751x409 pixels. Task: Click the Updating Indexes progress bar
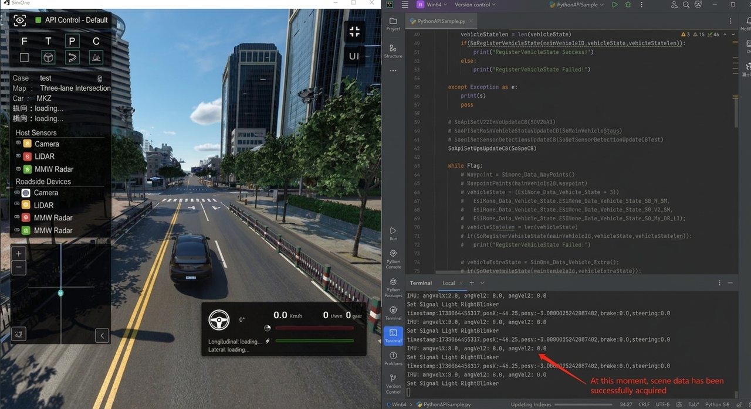click(x=582, y=404)
